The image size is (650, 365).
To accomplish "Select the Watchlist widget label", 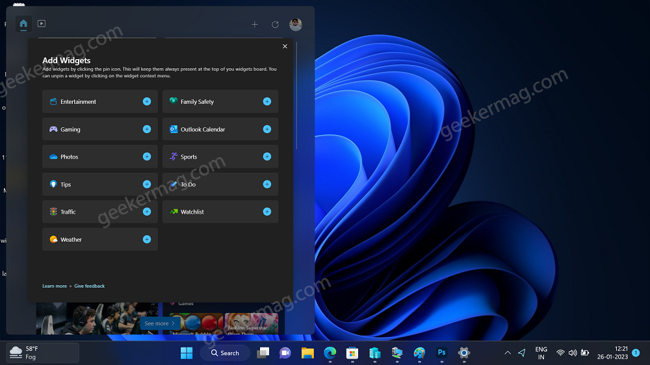I will tap(192, 212).
